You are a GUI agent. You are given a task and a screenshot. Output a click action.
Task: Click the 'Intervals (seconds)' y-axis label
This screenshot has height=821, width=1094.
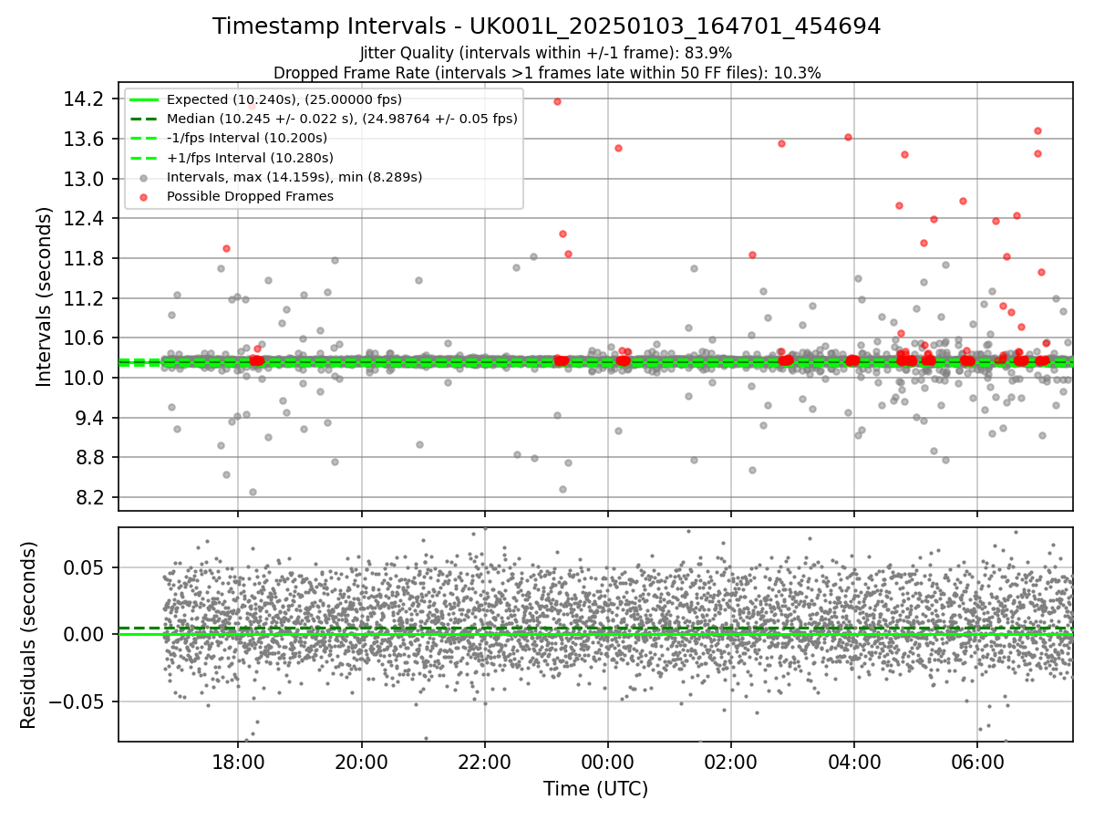pyautogui.click(x=45, y=296)
